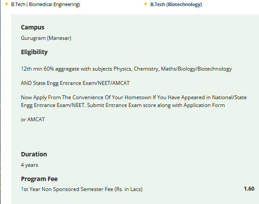259x204 pixels.
Task: Click the Eligibility heading
Action: pos(34,52)
